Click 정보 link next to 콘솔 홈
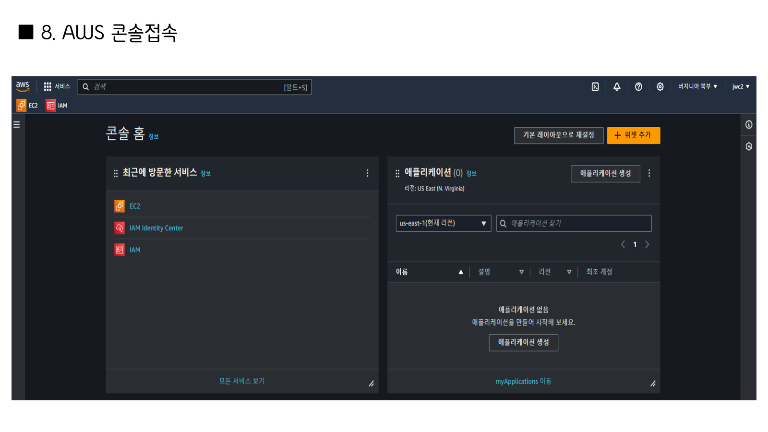768x432 pixels. (x=154, y=137)
